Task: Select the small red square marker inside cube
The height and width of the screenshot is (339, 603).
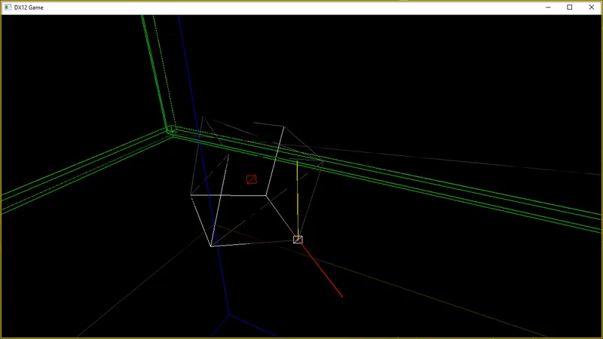Action: coord(252,179)
